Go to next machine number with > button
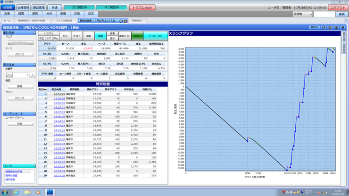Image resolution: width=349 pixels, height=196 pixels. click(x=32, y=74)
